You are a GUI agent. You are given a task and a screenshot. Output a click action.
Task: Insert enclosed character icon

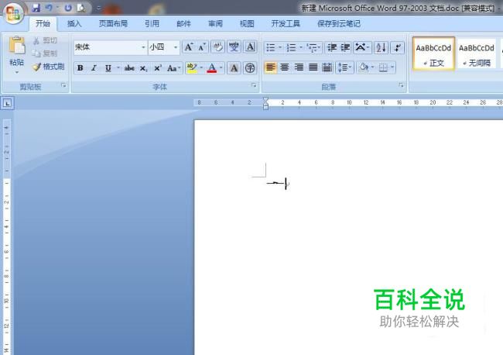coord(250,68)
